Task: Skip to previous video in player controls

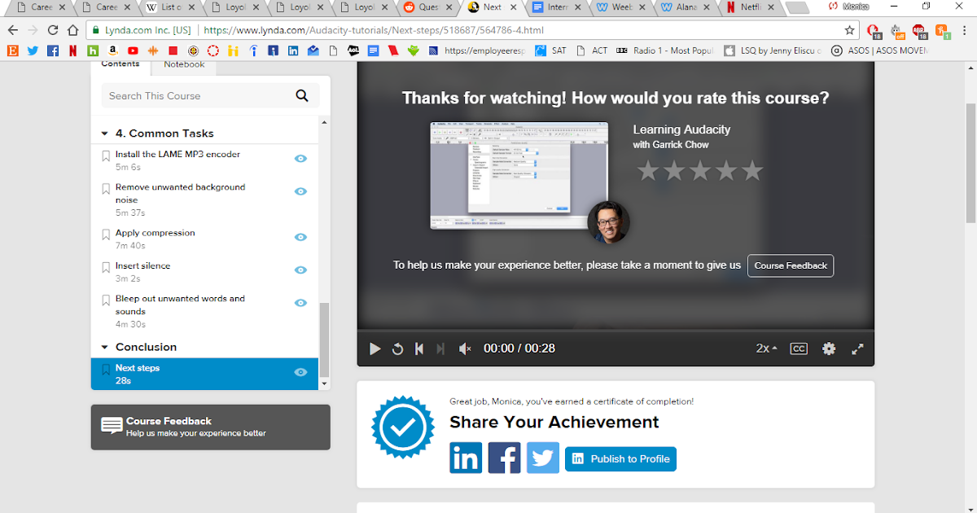Action: pos(419,349)
